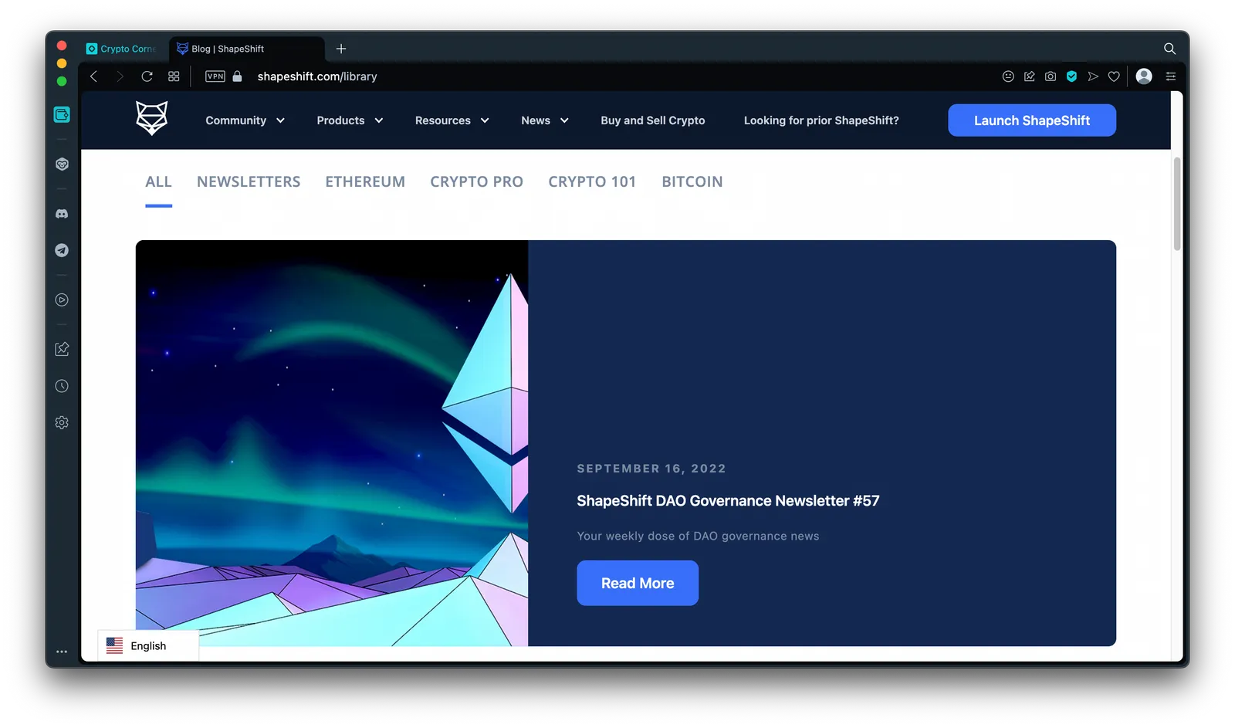Open a new tab with plus button
The width and height of the screenshot is (1235, 728).
click(x=341, y=49)
